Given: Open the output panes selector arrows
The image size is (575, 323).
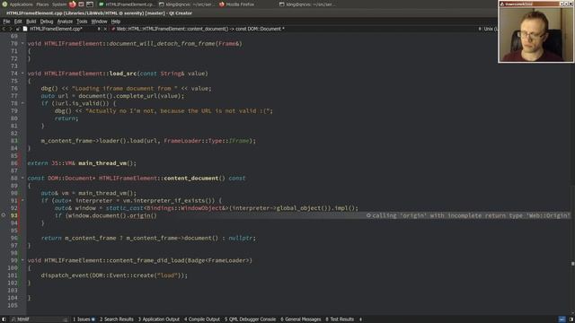Looking at the screenshot, I should (360, 319).
